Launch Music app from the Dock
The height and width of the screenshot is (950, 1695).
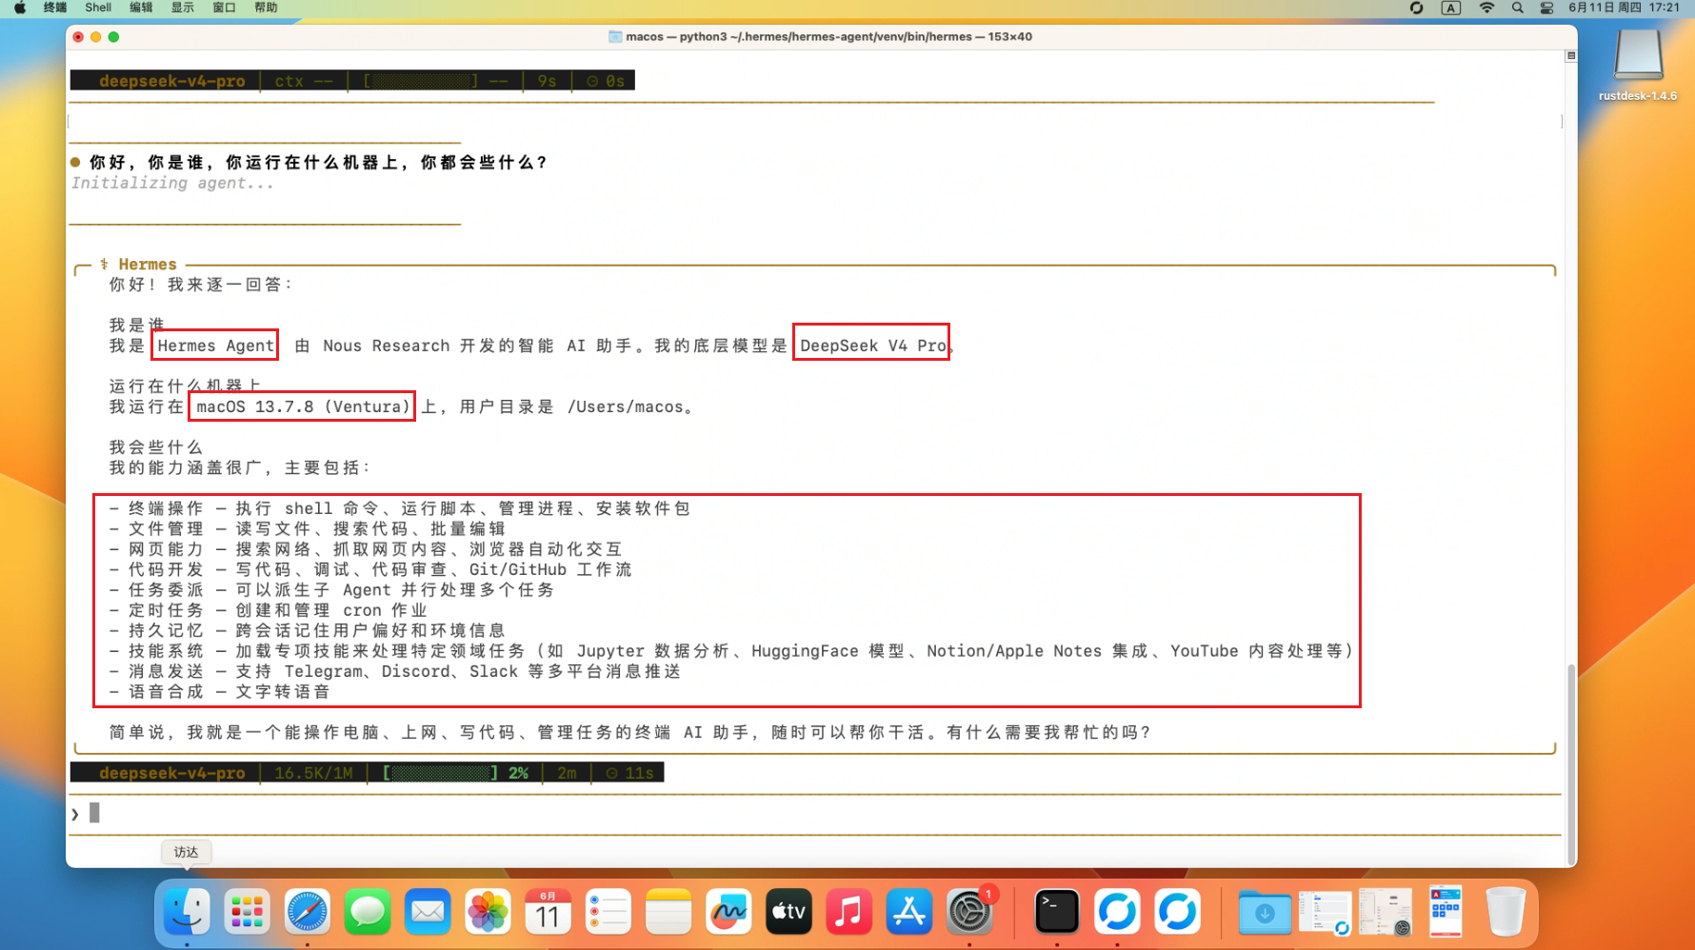coord(848,912)
